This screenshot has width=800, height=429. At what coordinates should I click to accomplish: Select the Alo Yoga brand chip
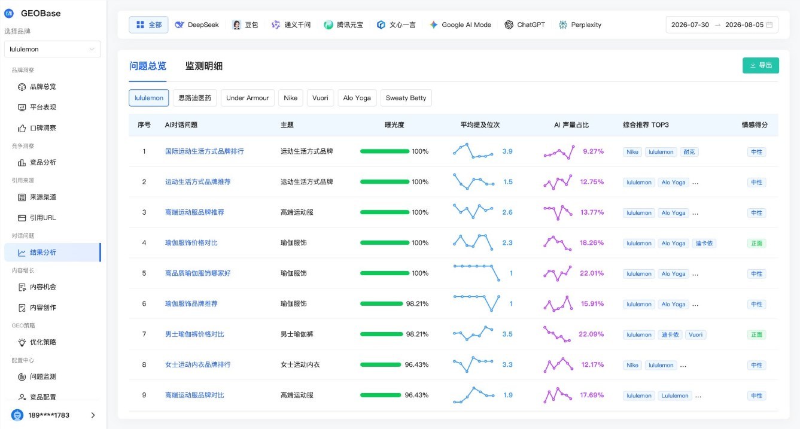pos(357,98)
